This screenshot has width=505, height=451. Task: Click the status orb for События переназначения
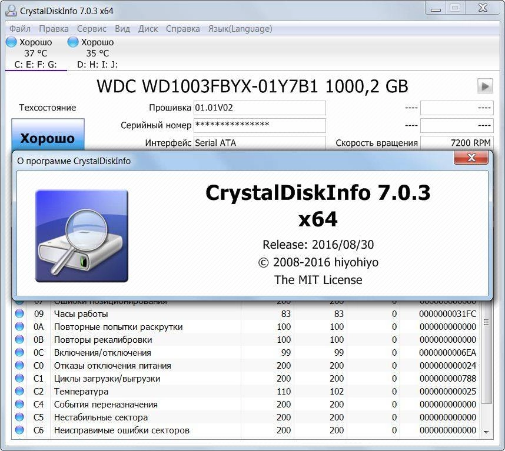point(19,404)
